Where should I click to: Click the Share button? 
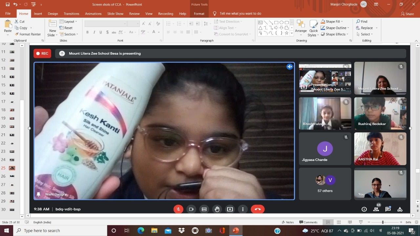[407, 14]
